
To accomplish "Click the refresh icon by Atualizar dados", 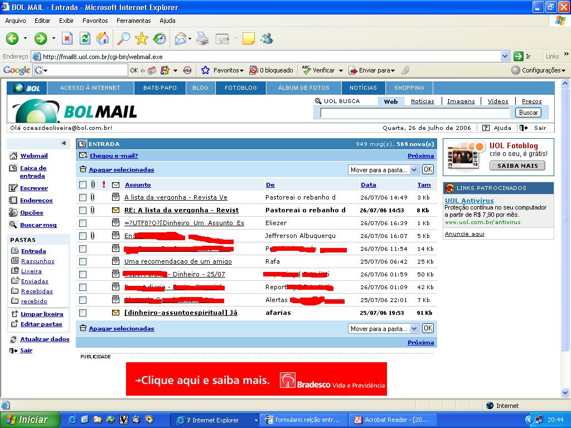I will (13, 339).
